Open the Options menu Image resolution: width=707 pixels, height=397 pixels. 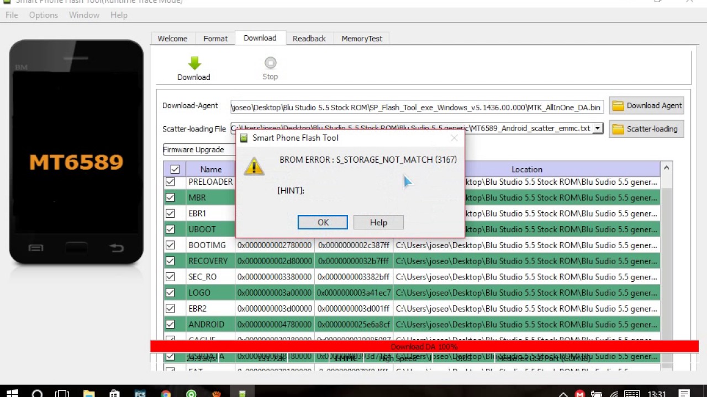point(44,15)
